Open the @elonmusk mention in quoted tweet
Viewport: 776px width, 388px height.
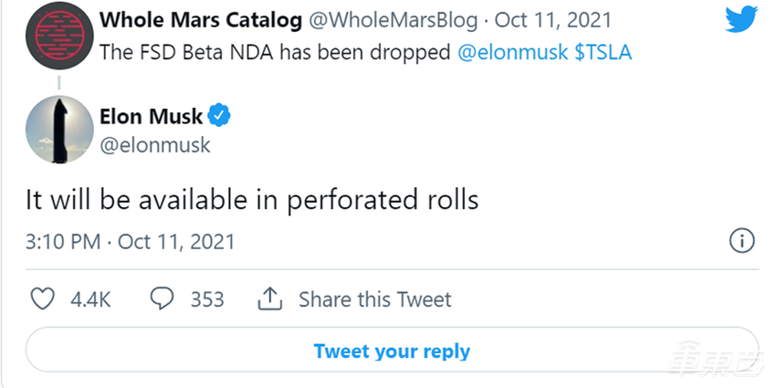(x=512, y=53)
